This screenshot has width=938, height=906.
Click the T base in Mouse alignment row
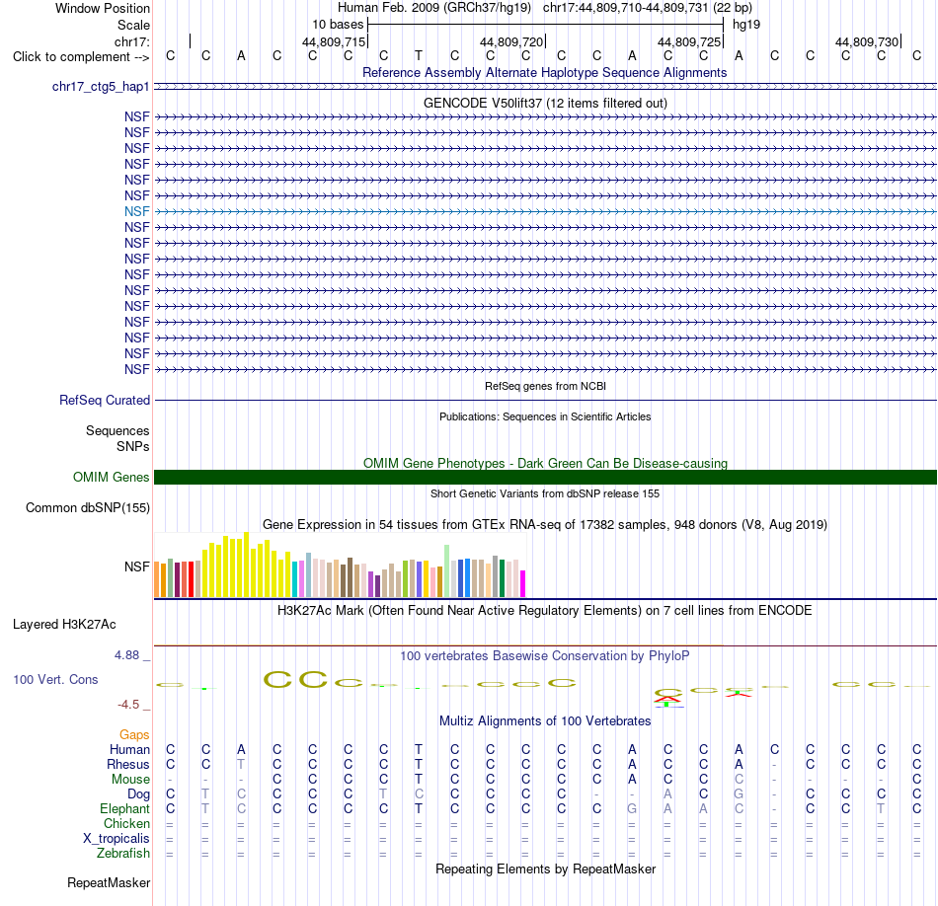click(419, 780)
